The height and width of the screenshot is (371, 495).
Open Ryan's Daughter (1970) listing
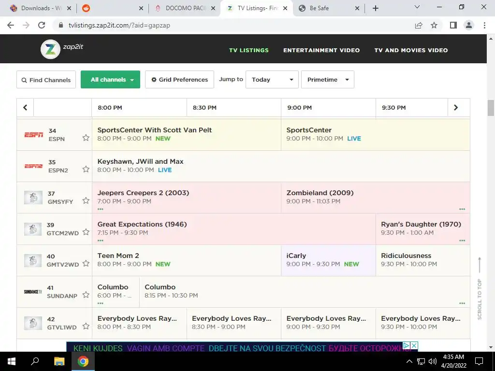[422, 229]
